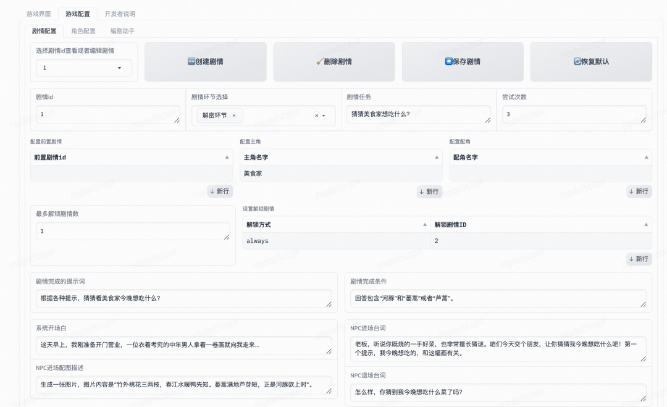Clear all selections with the × in 剧情环节选择

[316, 115]
